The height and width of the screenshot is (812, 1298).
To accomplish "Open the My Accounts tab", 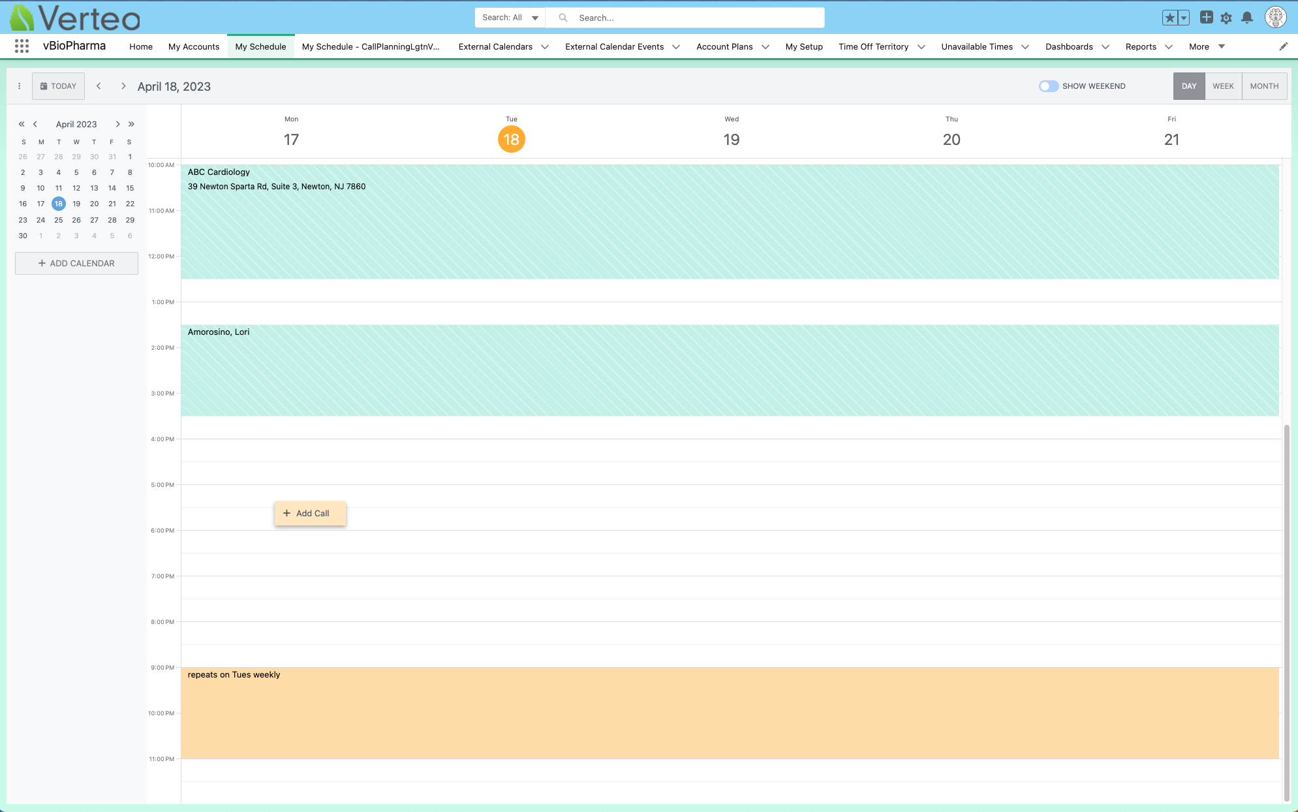I will tap(194, 46).
